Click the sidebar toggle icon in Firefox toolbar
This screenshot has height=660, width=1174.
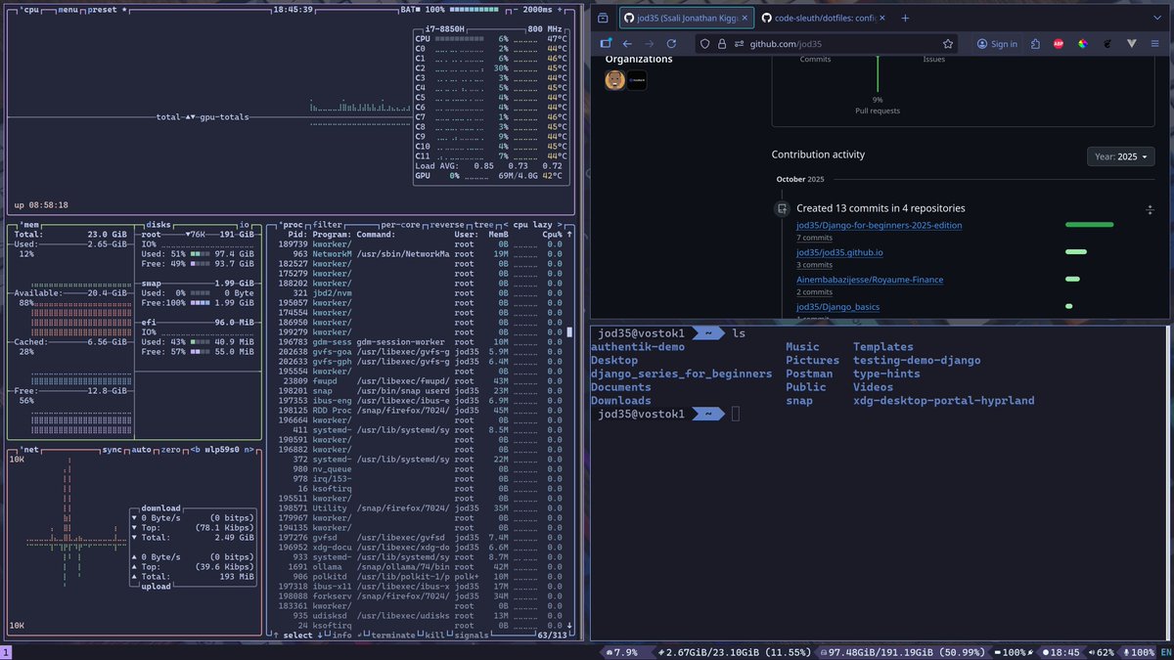point(606,43)
